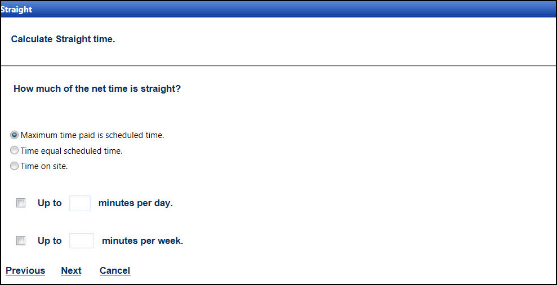Click the "How much of the net time" question
The image size is (557, 285).
(97, 89)
